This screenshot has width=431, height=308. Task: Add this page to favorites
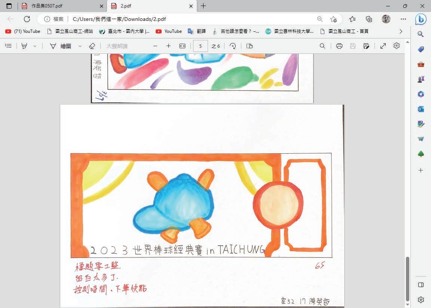[x=333, y=19]
